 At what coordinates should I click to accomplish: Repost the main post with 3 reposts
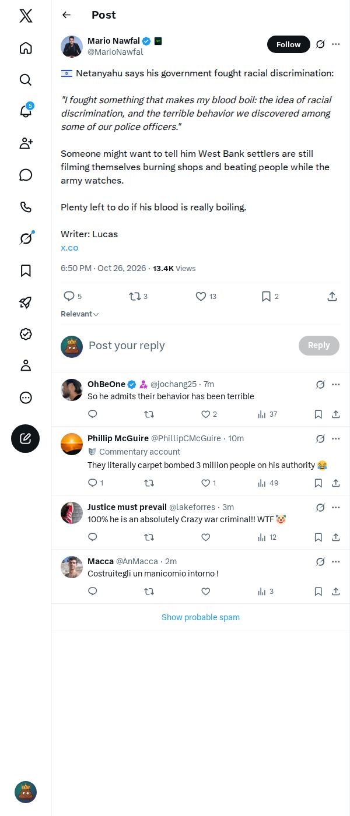(x=139, y=297)
